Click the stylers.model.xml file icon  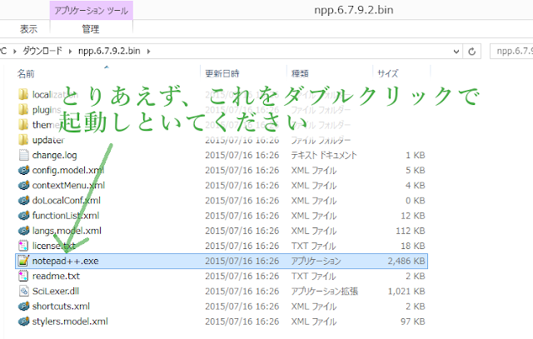[x=23, y=322]
